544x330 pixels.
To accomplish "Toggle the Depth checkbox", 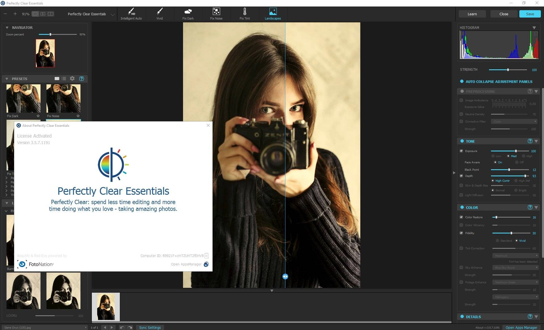I will (x=461, y=176).
